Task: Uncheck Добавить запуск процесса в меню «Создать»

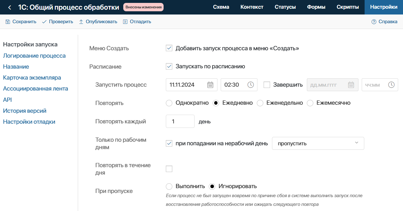Action: click(169, 48)
